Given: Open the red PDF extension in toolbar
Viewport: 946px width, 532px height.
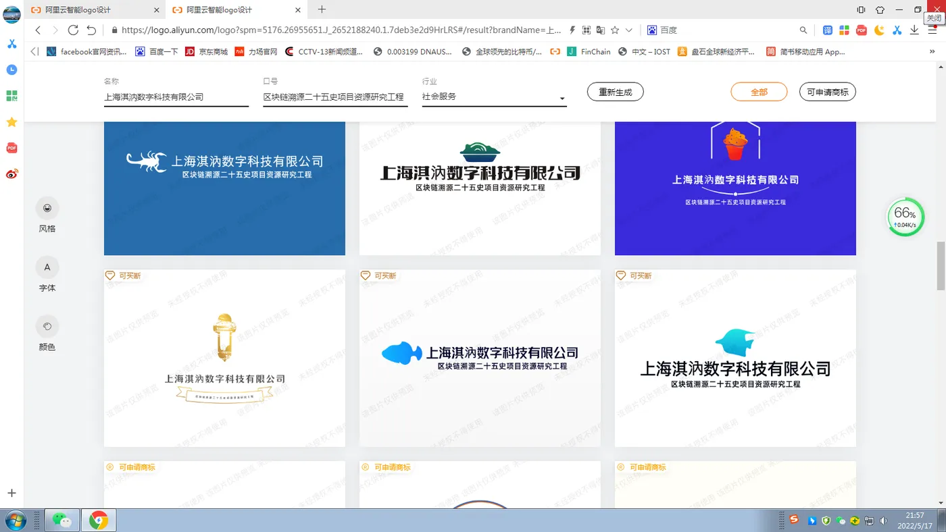Looking at the screenshot, I should pos(862,30).
